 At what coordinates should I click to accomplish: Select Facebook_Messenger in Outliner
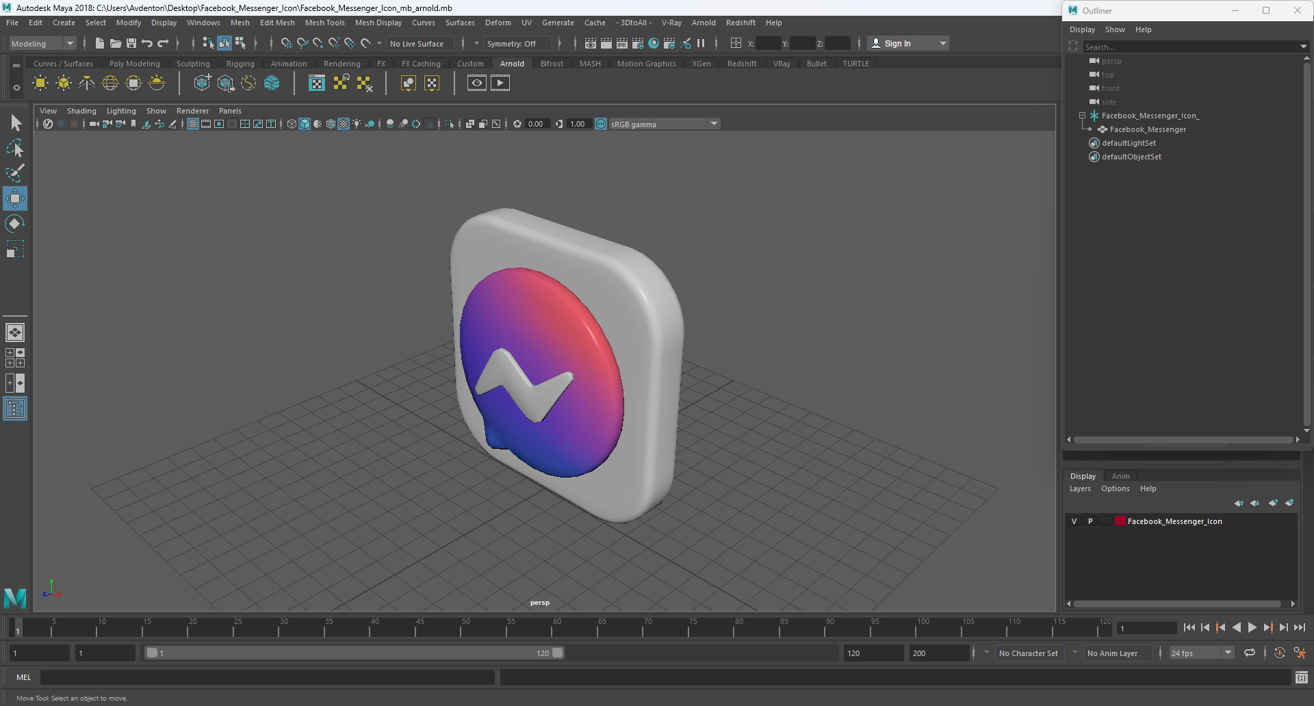1148,129
